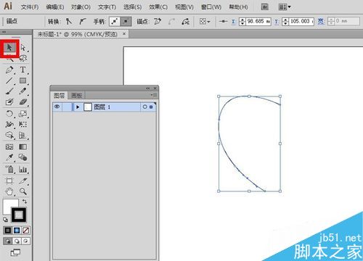This screenshot has width=363, height=261.
Task: Open the 效果(C) menu
Action: click(158, 7)
